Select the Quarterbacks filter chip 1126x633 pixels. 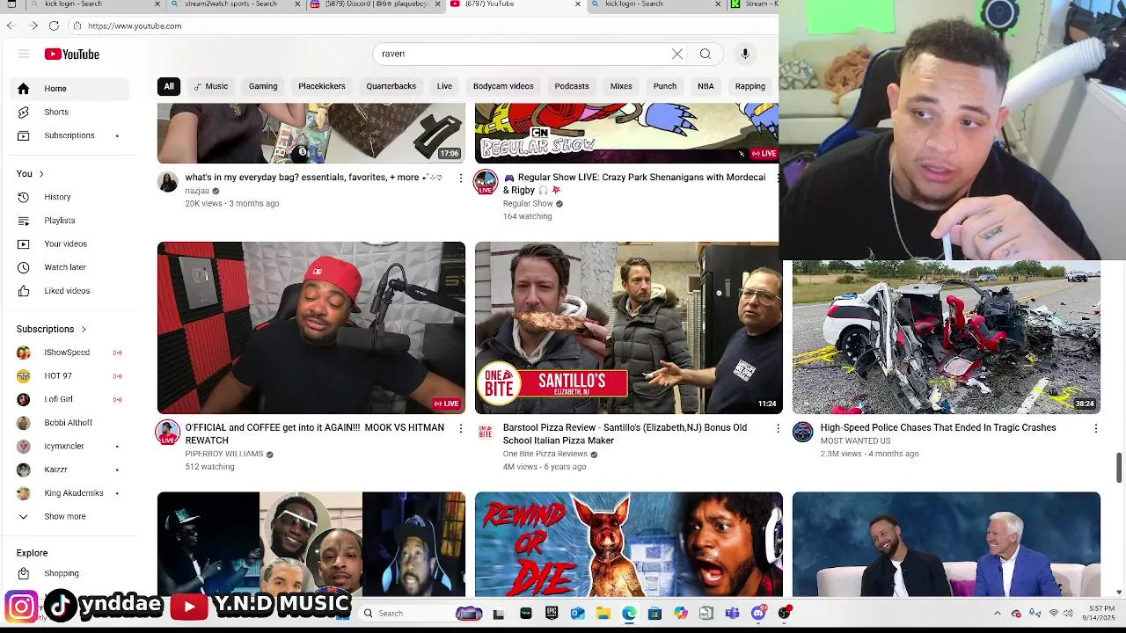coord(391,86)
